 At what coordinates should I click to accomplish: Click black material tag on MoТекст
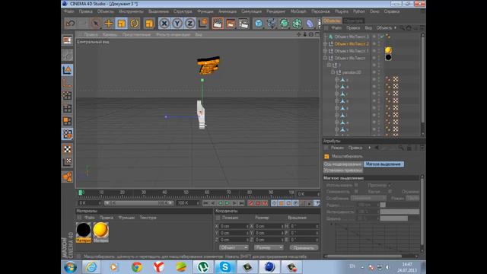[388, 58]
